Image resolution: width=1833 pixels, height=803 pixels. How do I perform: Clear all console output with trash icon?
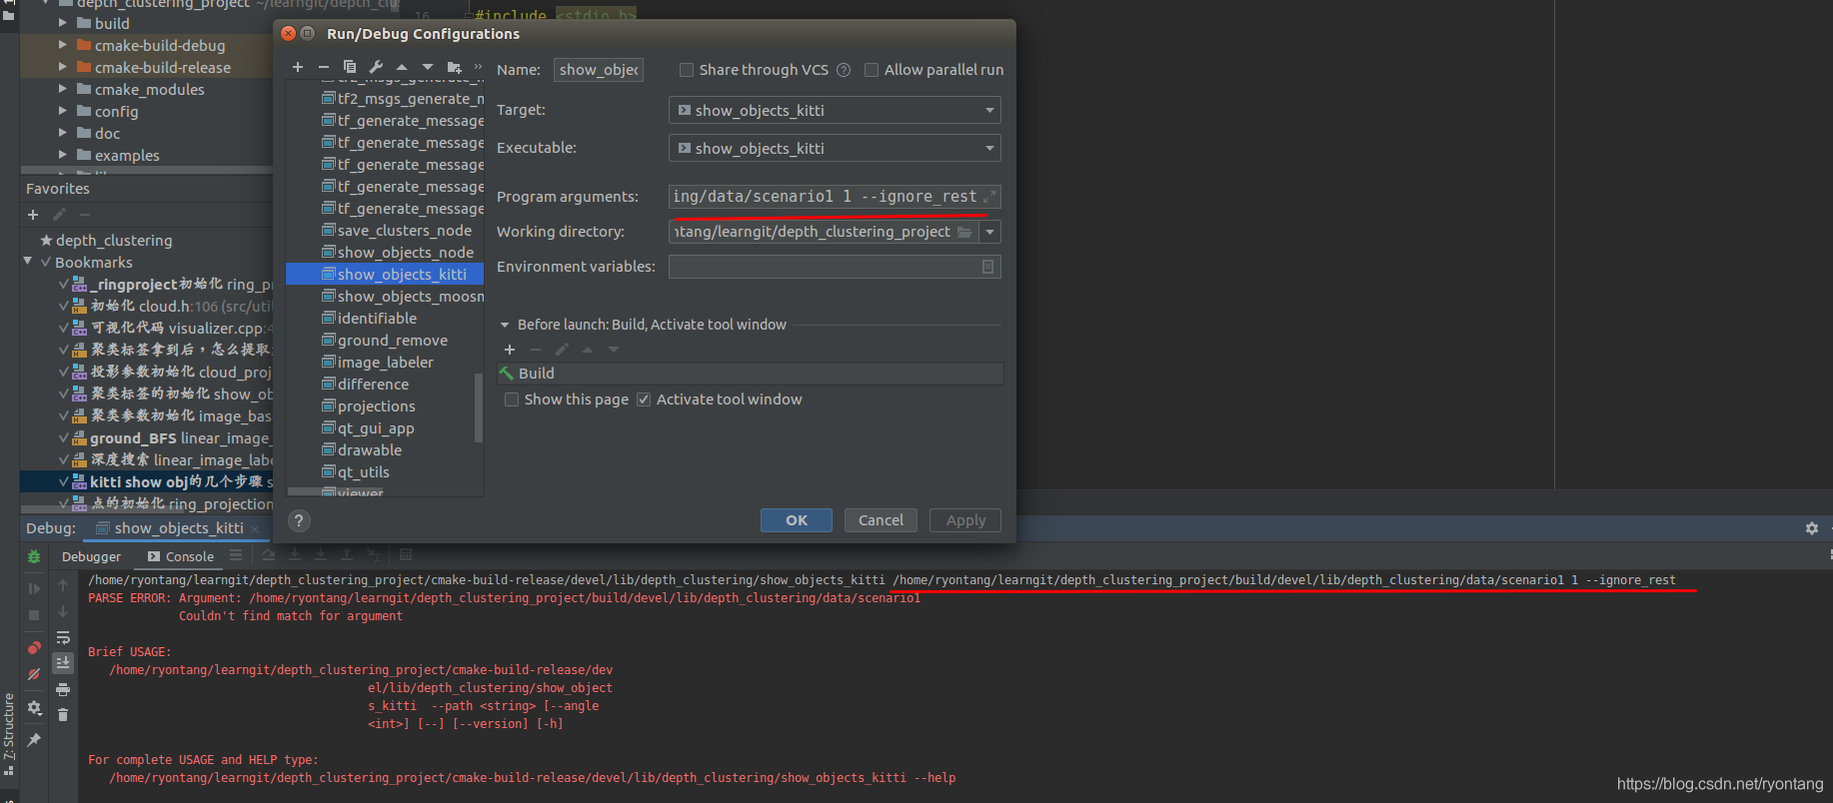pos(63,714)
